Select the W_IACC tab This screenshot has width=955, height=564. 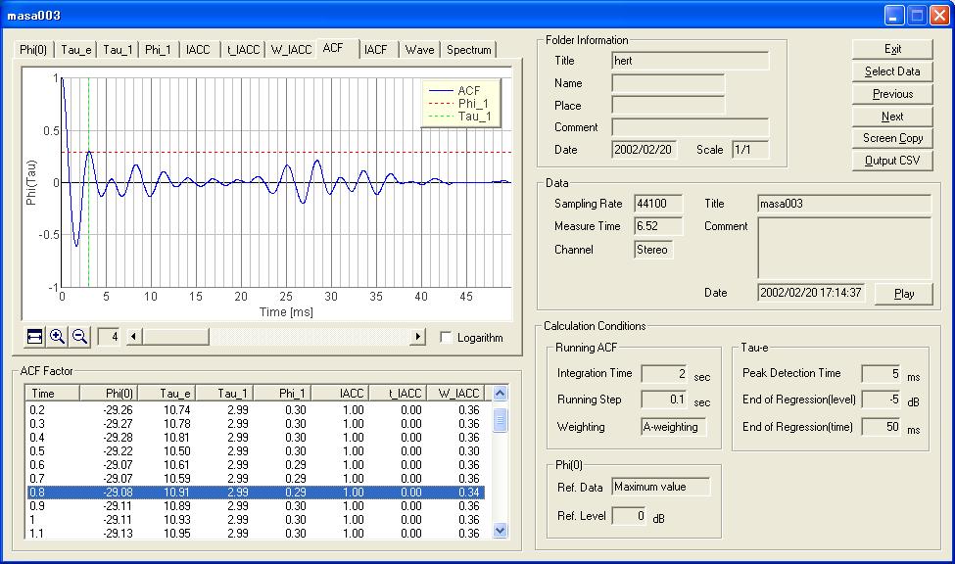tap(290, 50)
